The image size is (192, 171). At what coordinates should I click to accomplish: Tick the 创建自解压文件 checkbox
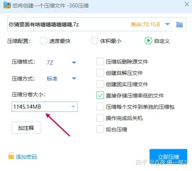point(100,73)
